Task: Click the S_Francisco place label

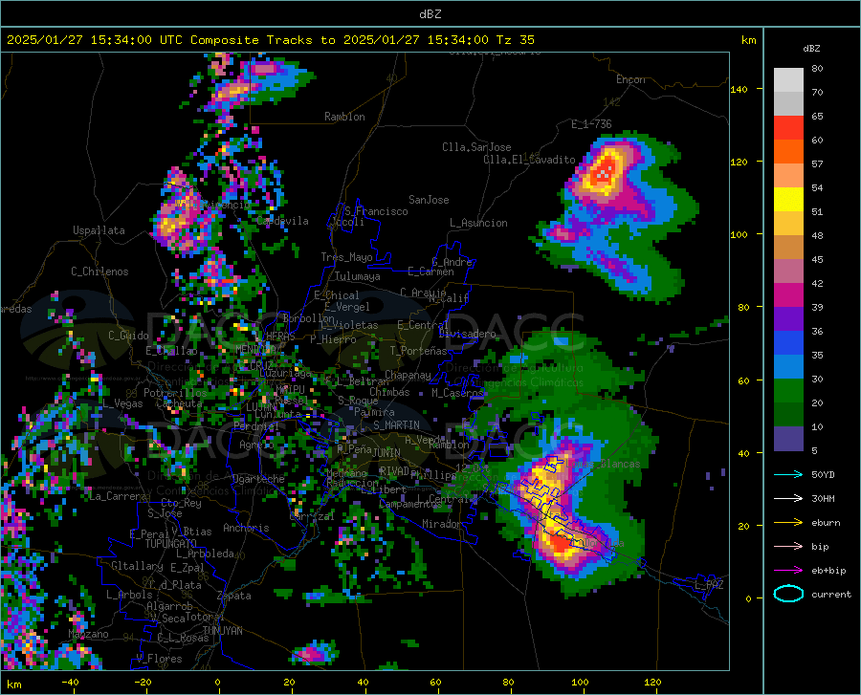Action: tap(376, 211)
